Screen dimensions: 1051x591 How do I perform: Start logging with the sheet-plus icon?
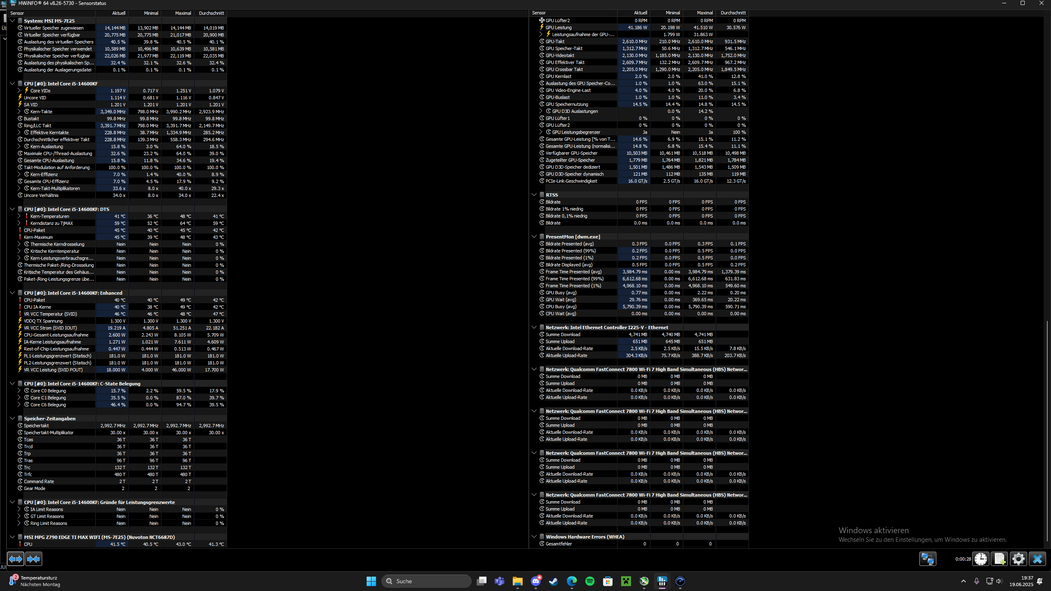1000,559
